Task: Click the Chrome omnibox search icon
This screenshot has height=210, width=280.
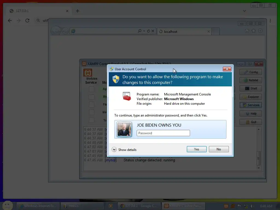Action: click(38, 21)
